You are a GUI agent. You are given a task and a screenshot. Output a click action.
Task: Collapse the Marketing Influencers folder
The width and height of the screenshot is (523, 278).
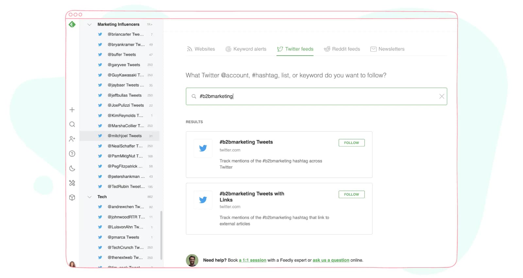pyautogui.click(x=89, y=25)
